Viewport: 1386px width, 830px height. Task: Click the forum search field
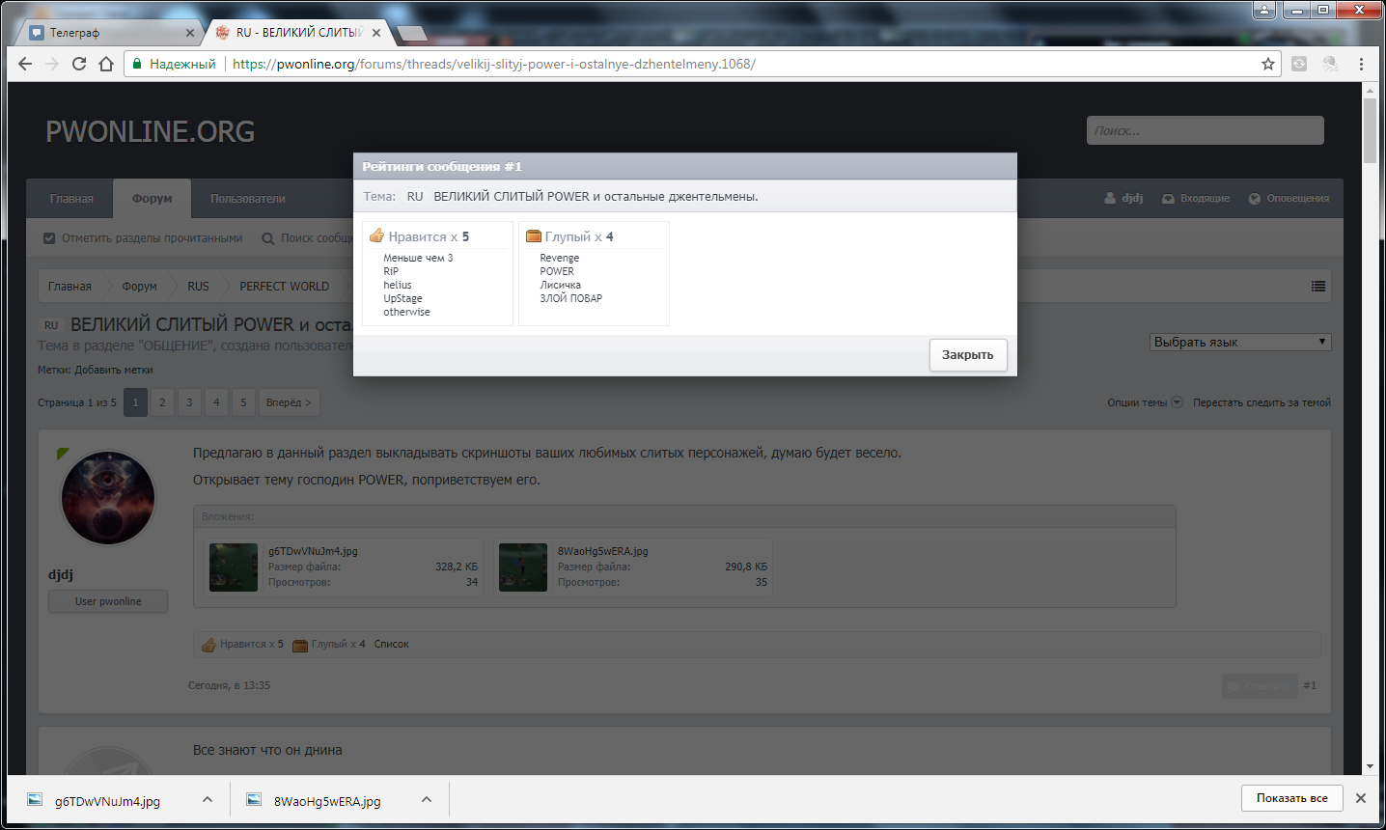(1206, 130)
